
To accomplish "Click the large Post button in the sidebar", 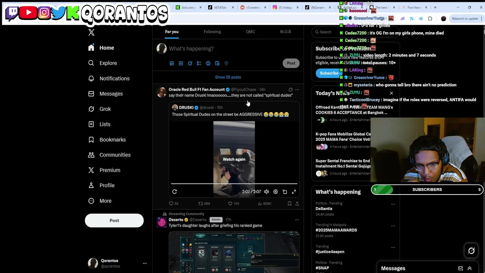I will [114, 221].
